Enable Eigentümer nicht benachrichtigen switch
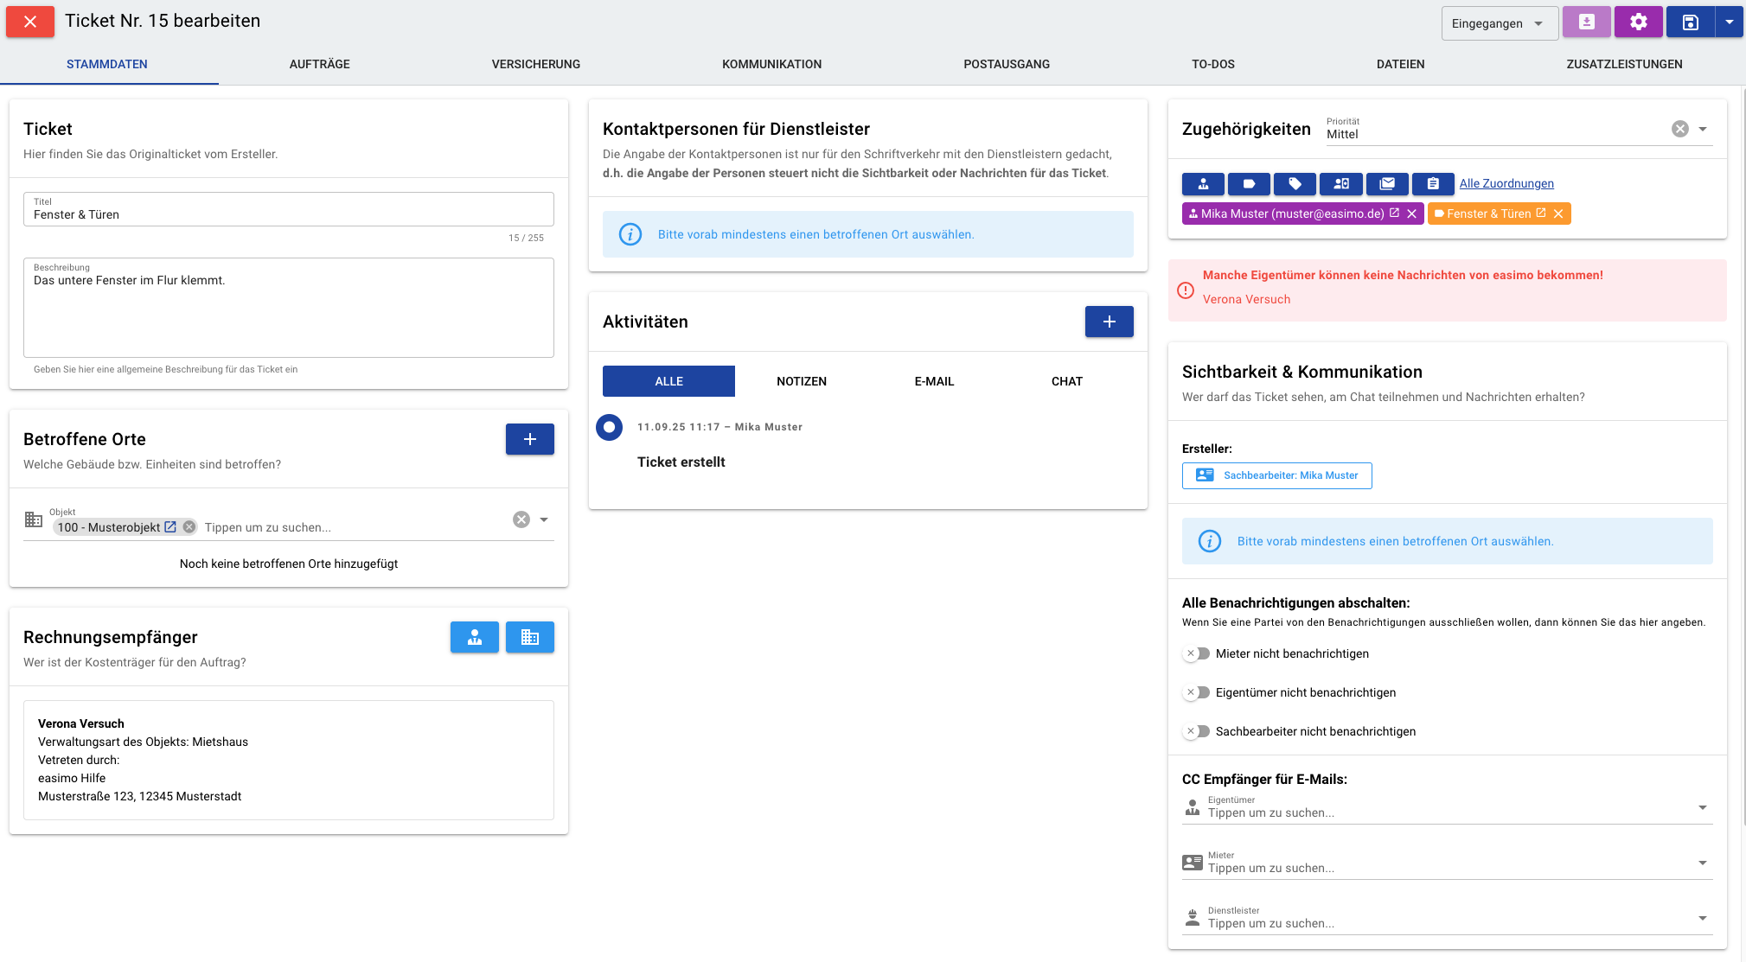Screen dimensions: 1746x962 click(x=1197, y=692)
